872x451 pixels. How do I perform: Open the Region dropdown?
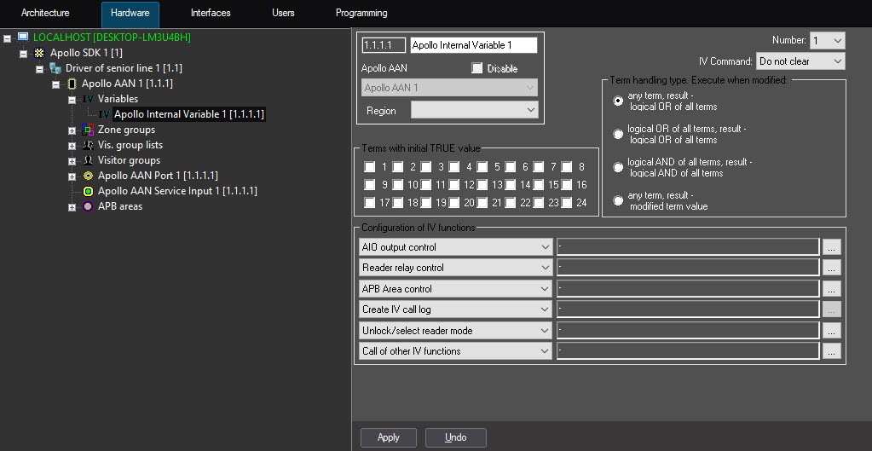[474, 110]
